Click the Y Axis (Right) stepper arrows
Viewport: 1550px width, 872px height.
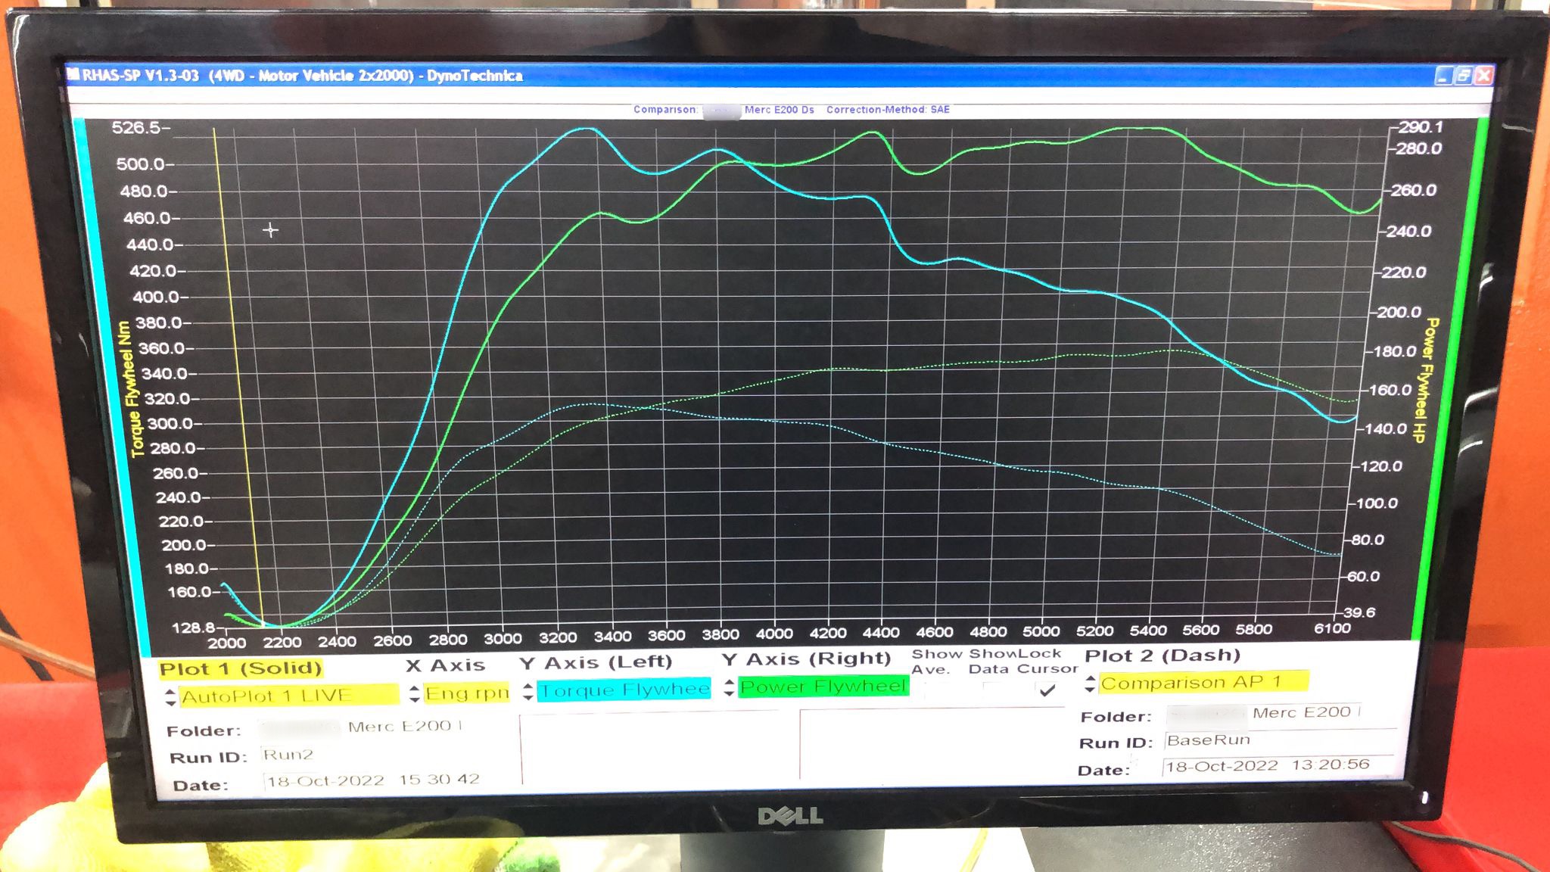click(729, 687)
